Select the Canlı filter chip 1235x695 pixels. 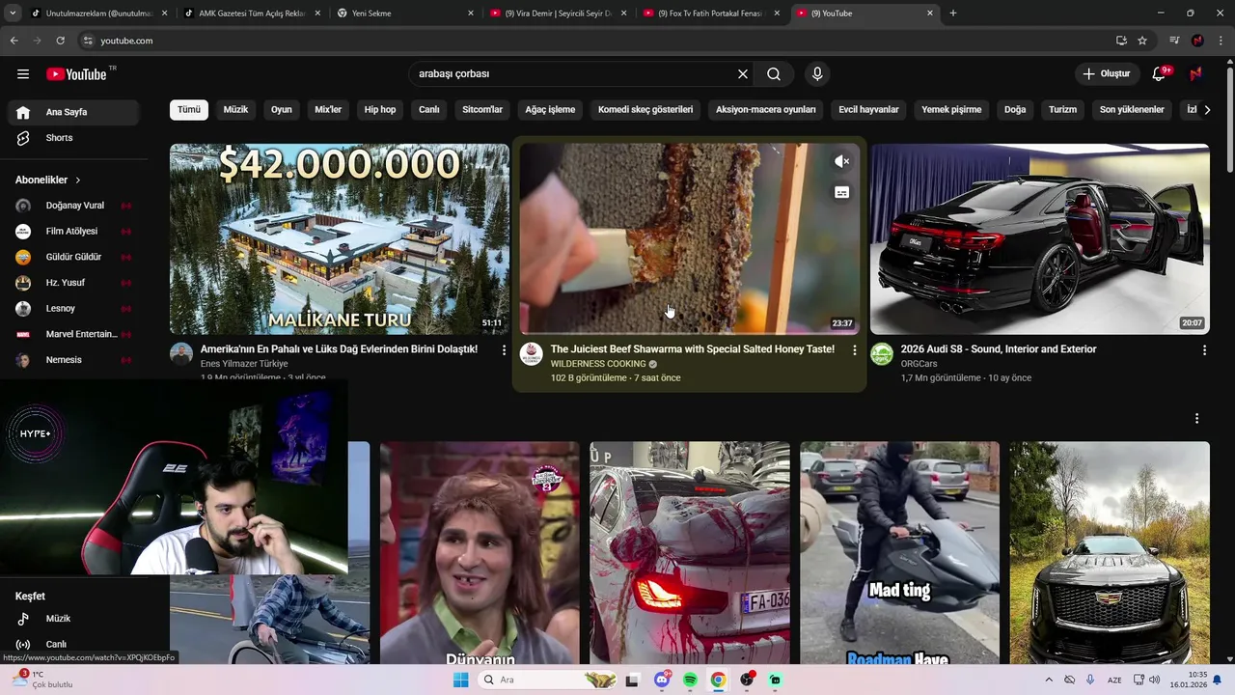(x=429, y=110)
